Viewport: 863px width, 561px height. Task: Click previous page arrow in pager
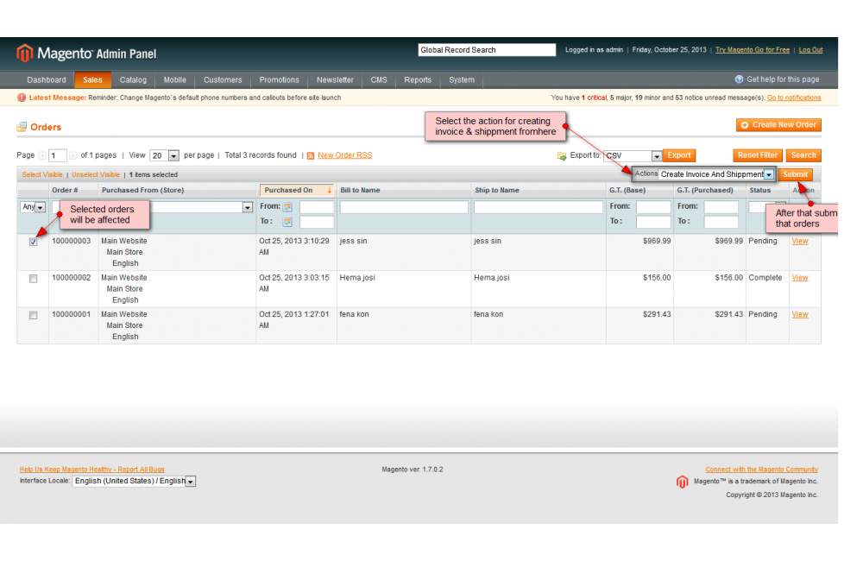pos(42,156)
